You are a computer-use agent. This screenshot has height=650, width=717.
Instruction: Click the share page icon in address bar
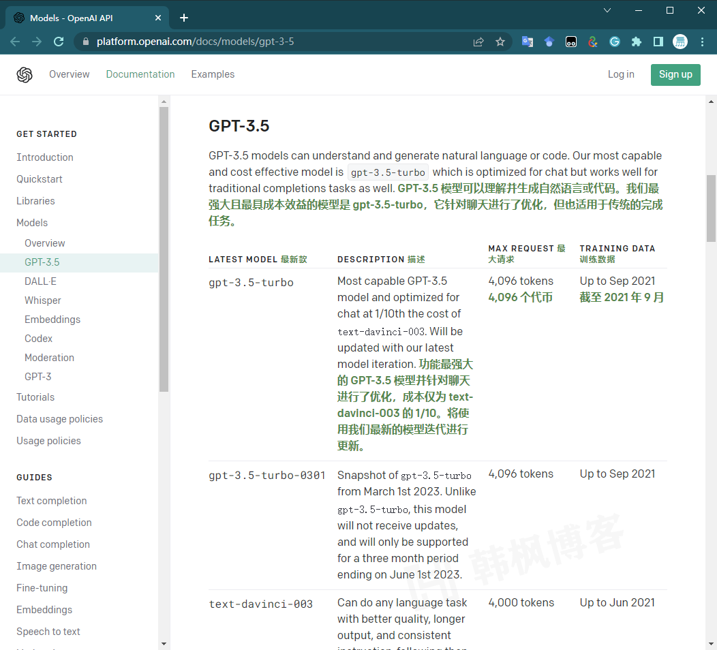point(478,42)
